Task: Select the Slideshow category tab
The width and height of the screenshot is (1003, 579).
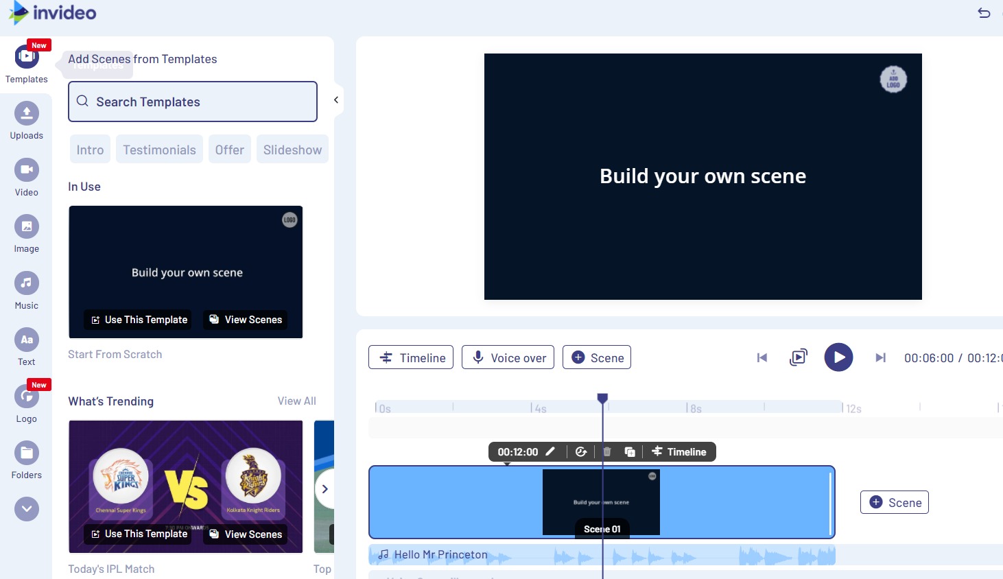Action: click(292, 150)
